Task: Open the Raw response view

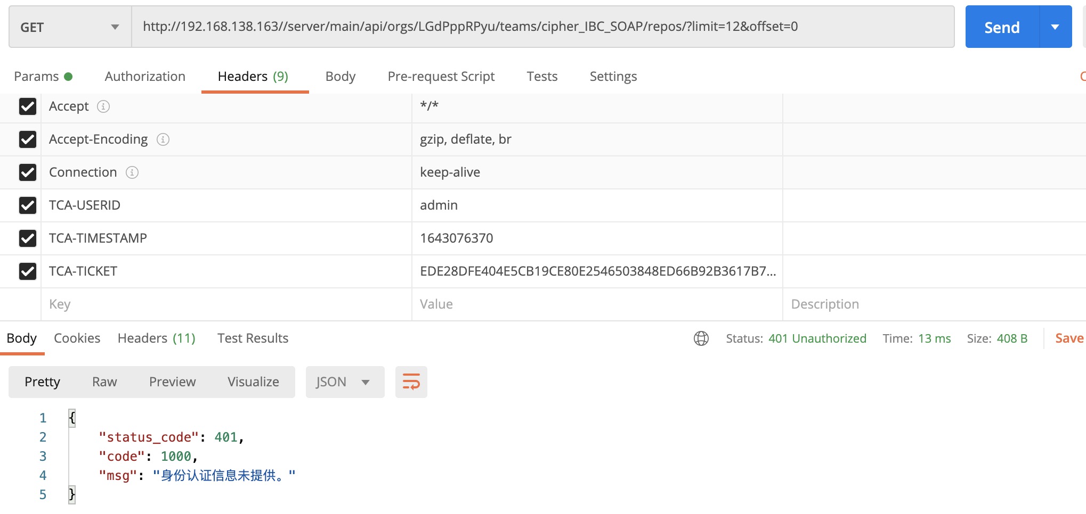Action: pos(104,382)
